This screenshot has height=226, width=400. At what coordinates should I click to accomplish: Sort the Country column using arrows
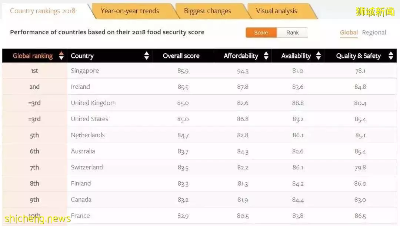click(x=146, y=55)
